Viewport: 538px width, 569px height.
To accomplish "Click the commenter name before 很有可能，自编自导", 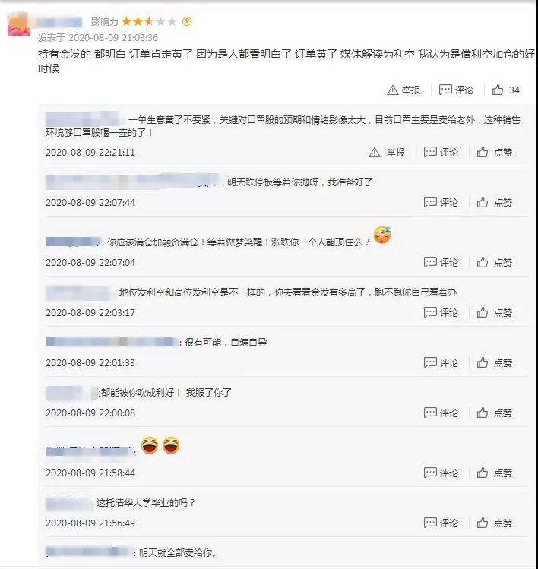I will point(112,342).
